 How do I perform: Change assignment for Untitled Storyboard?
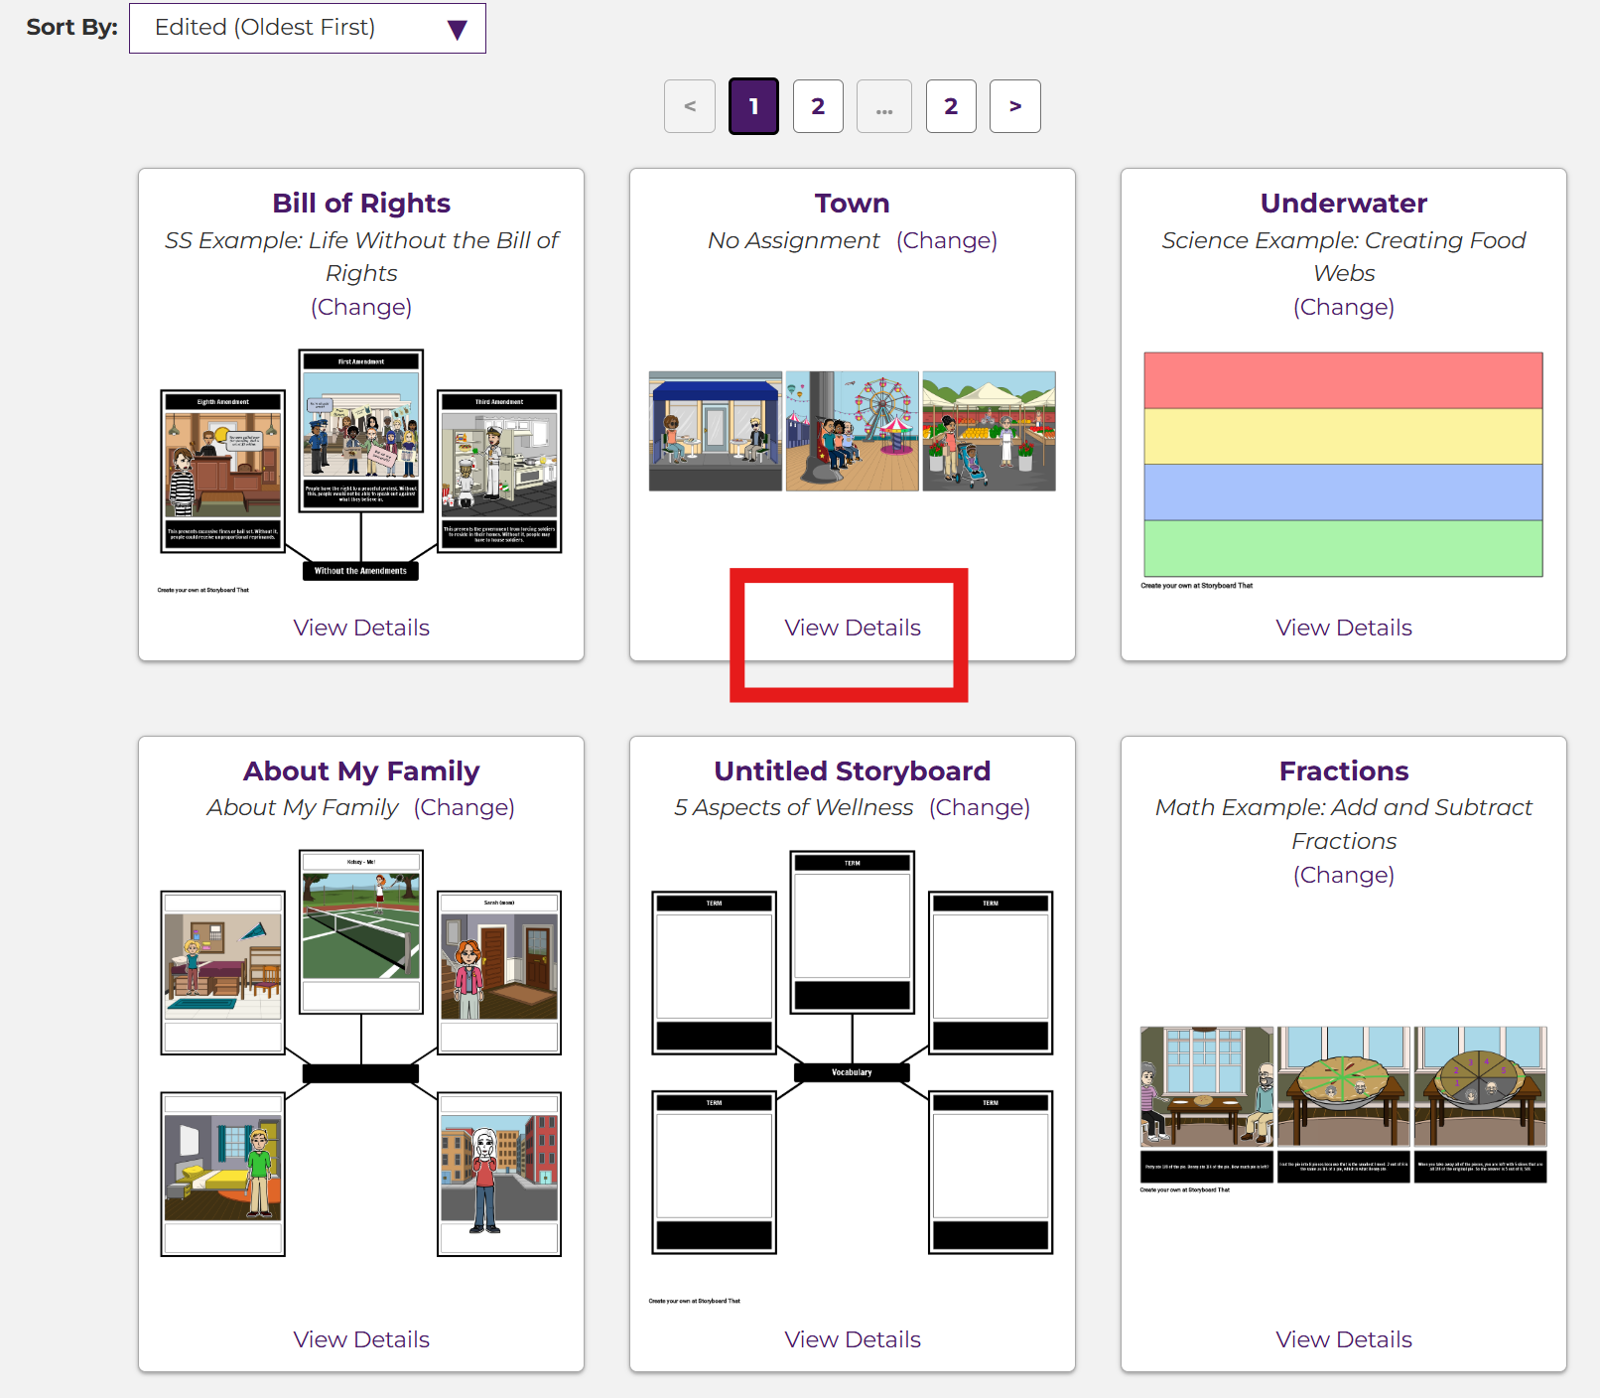[x=980, y=807]
